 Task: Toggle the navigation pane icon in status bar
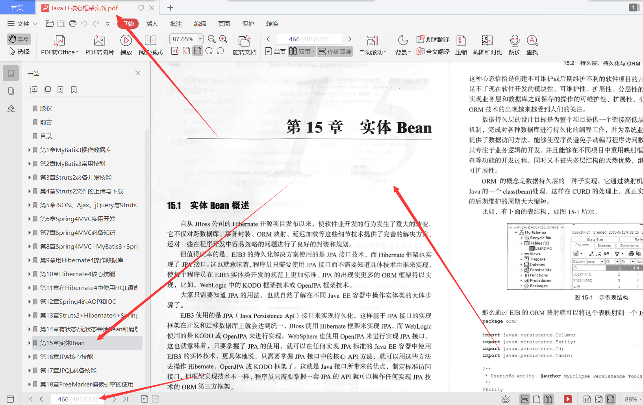(x=10, y=399)
